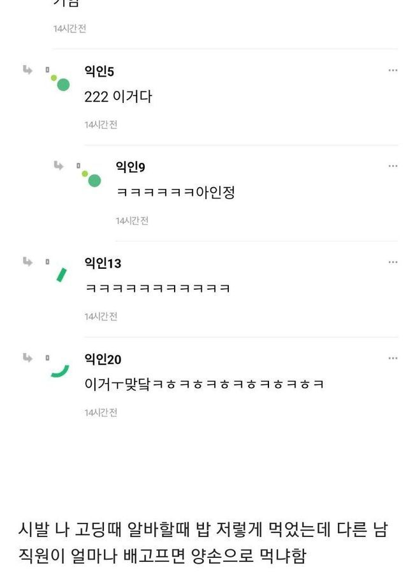Image resolution: width=408 pixels, height=572 pixels.
Task: Select the 익인9 username
Action: [130, 167]
